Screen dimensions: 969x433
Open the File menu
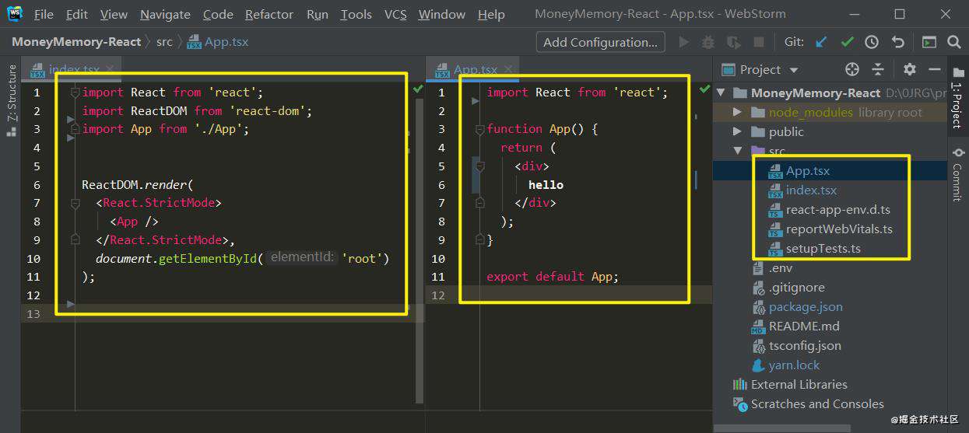(44, 14)
